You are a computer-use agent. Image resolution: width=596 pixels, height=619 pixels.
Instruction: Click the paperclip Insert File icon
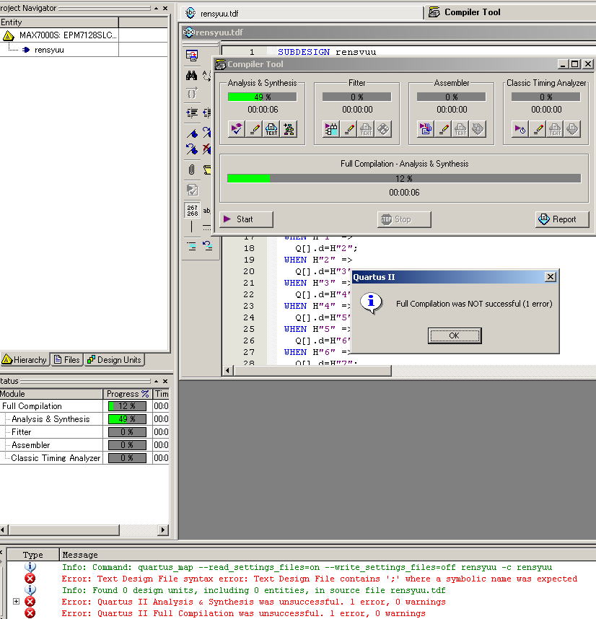tap(192, 170)
